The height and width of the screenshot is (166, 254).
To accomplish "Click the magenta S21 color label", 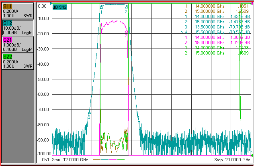I will click(8, 40).
